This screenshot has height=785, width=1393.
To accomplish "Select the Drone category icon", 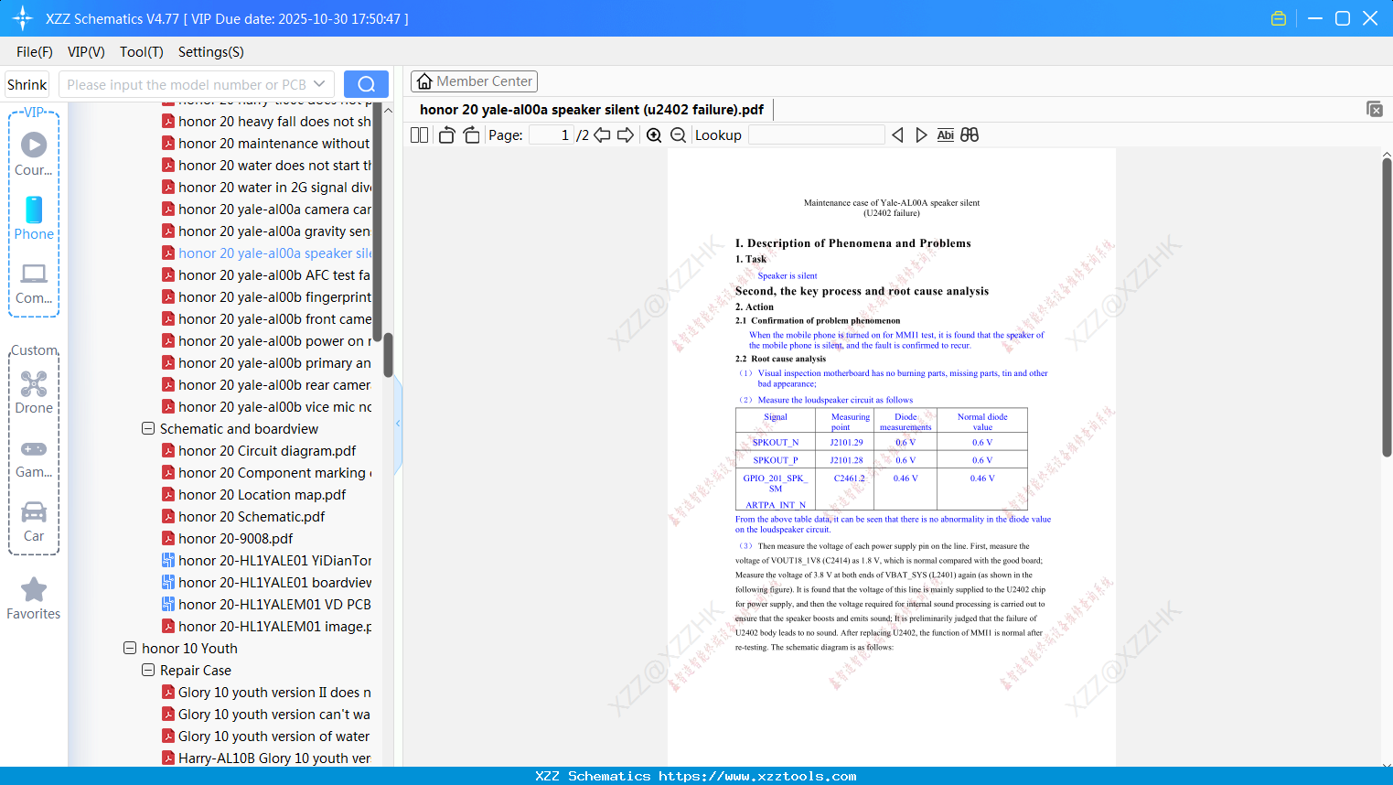I will click(x=34, y=392).
